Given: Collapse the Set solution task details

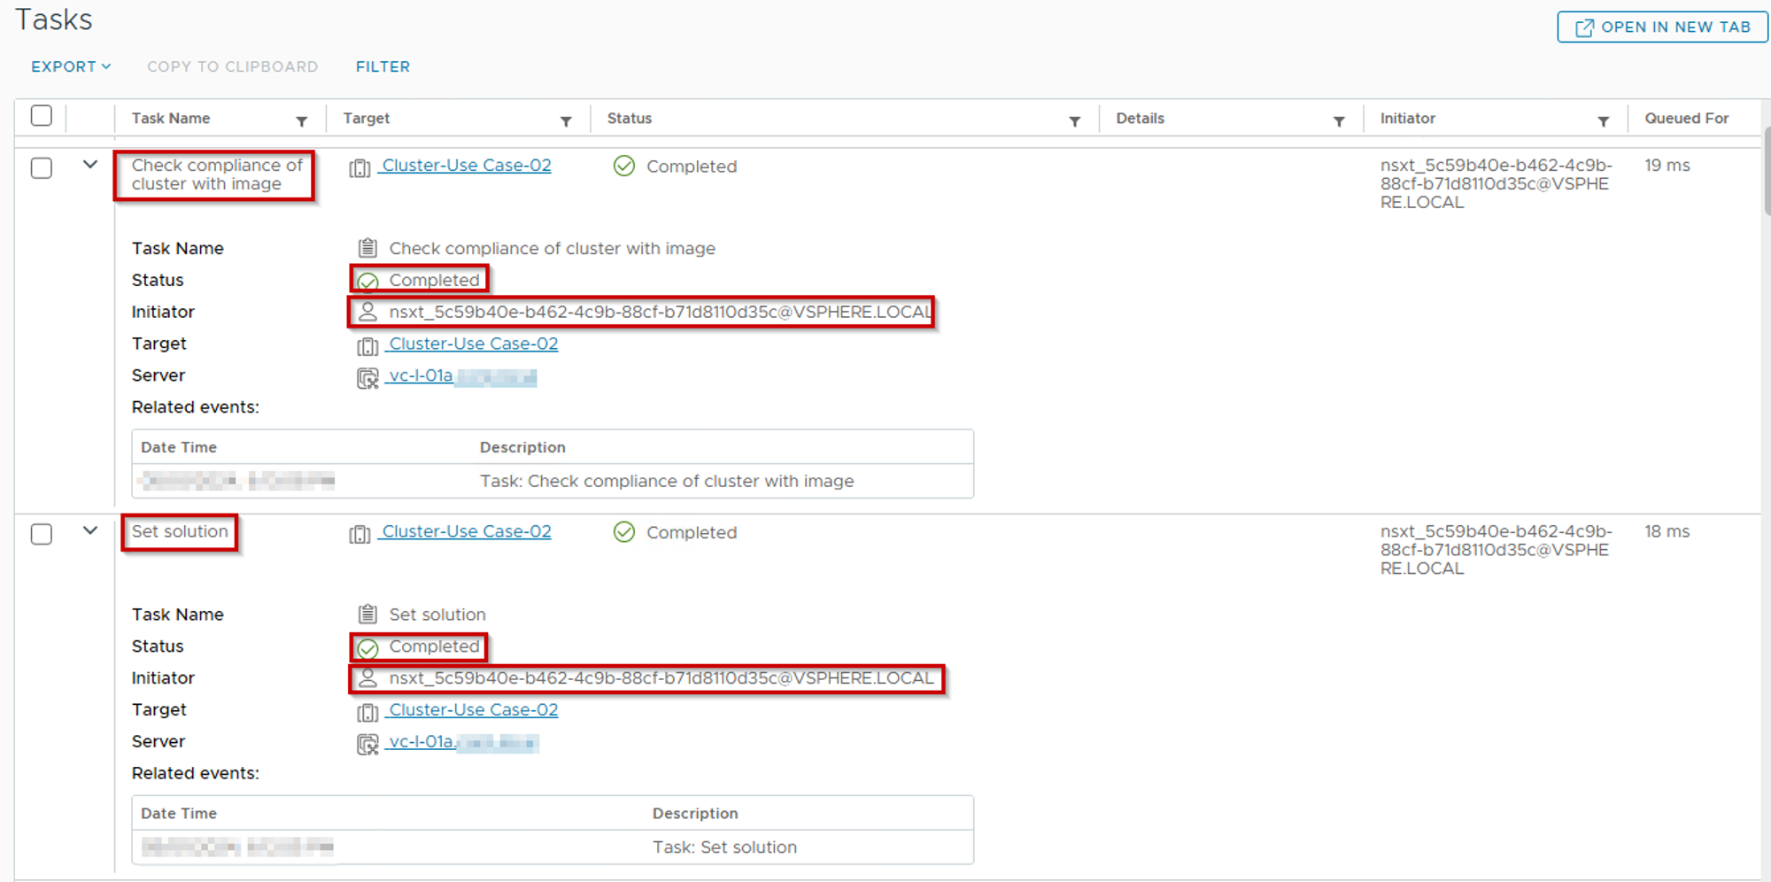Looking at the screenshot, I should click(89, 531).
